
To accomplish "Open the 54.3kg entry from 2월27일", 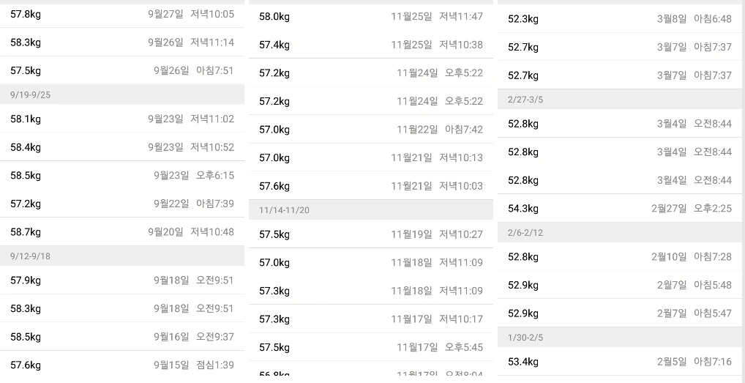I will (x=620, y=208).
